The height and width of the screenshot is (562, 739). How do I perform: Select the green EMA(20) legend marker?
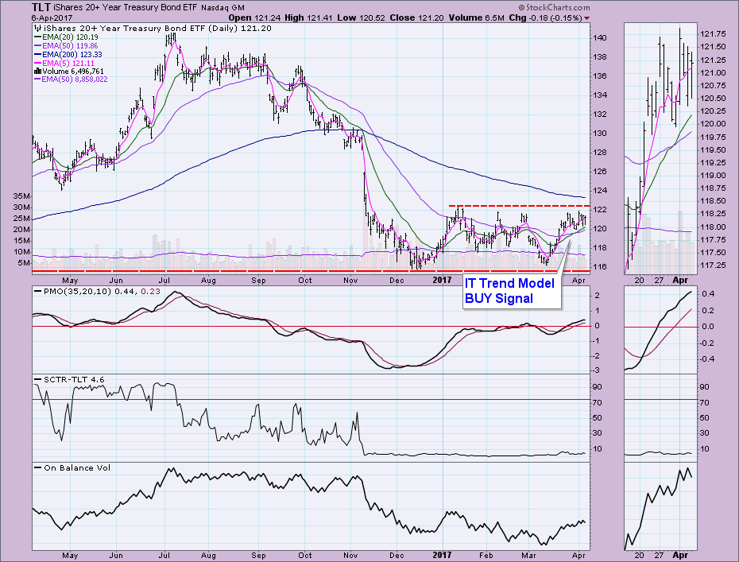(37, 36)
